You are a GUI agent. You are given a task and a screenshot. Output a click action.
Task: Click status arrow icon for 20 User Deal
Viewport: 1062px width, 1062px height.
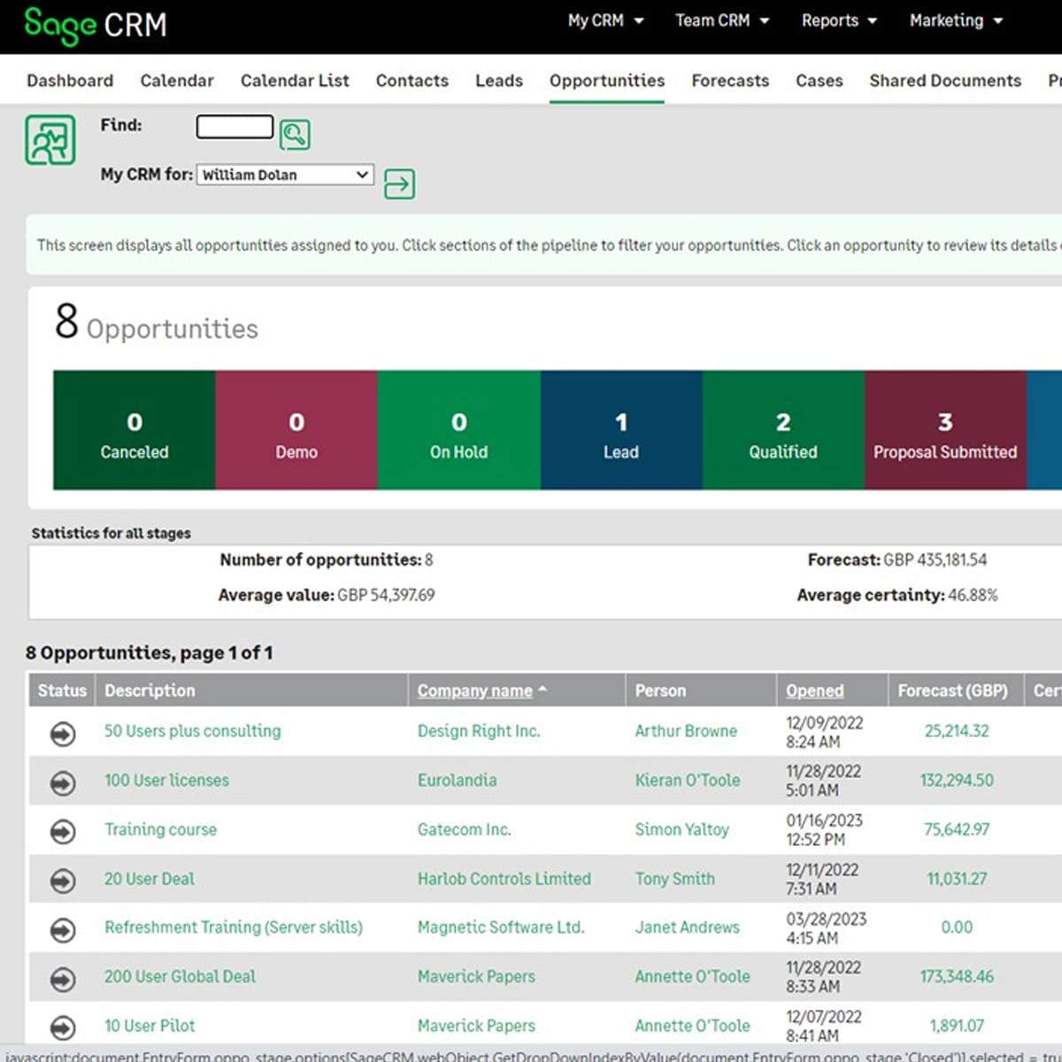click(x=63, y=881)
